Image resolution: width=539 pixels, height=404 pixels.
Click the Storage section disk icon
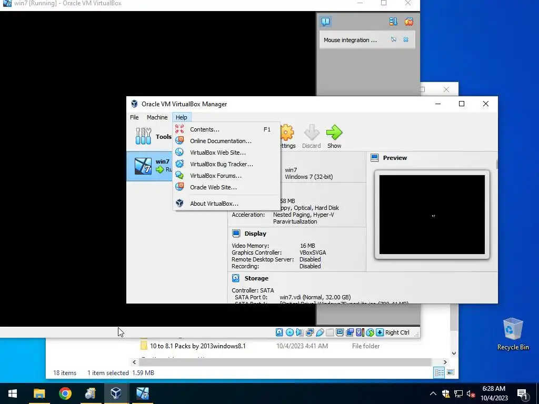[x=236, y=278]
